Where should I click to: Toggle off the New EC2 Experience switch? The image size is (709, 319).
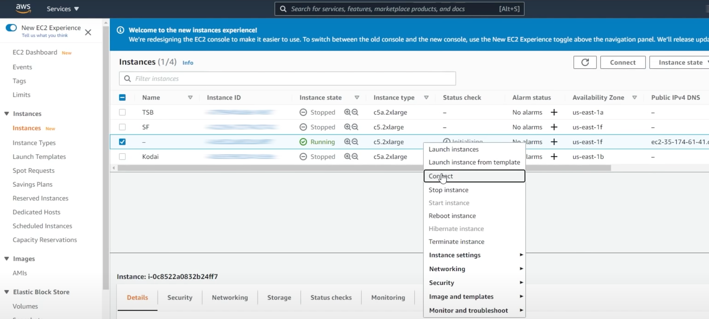coord(11,28)
